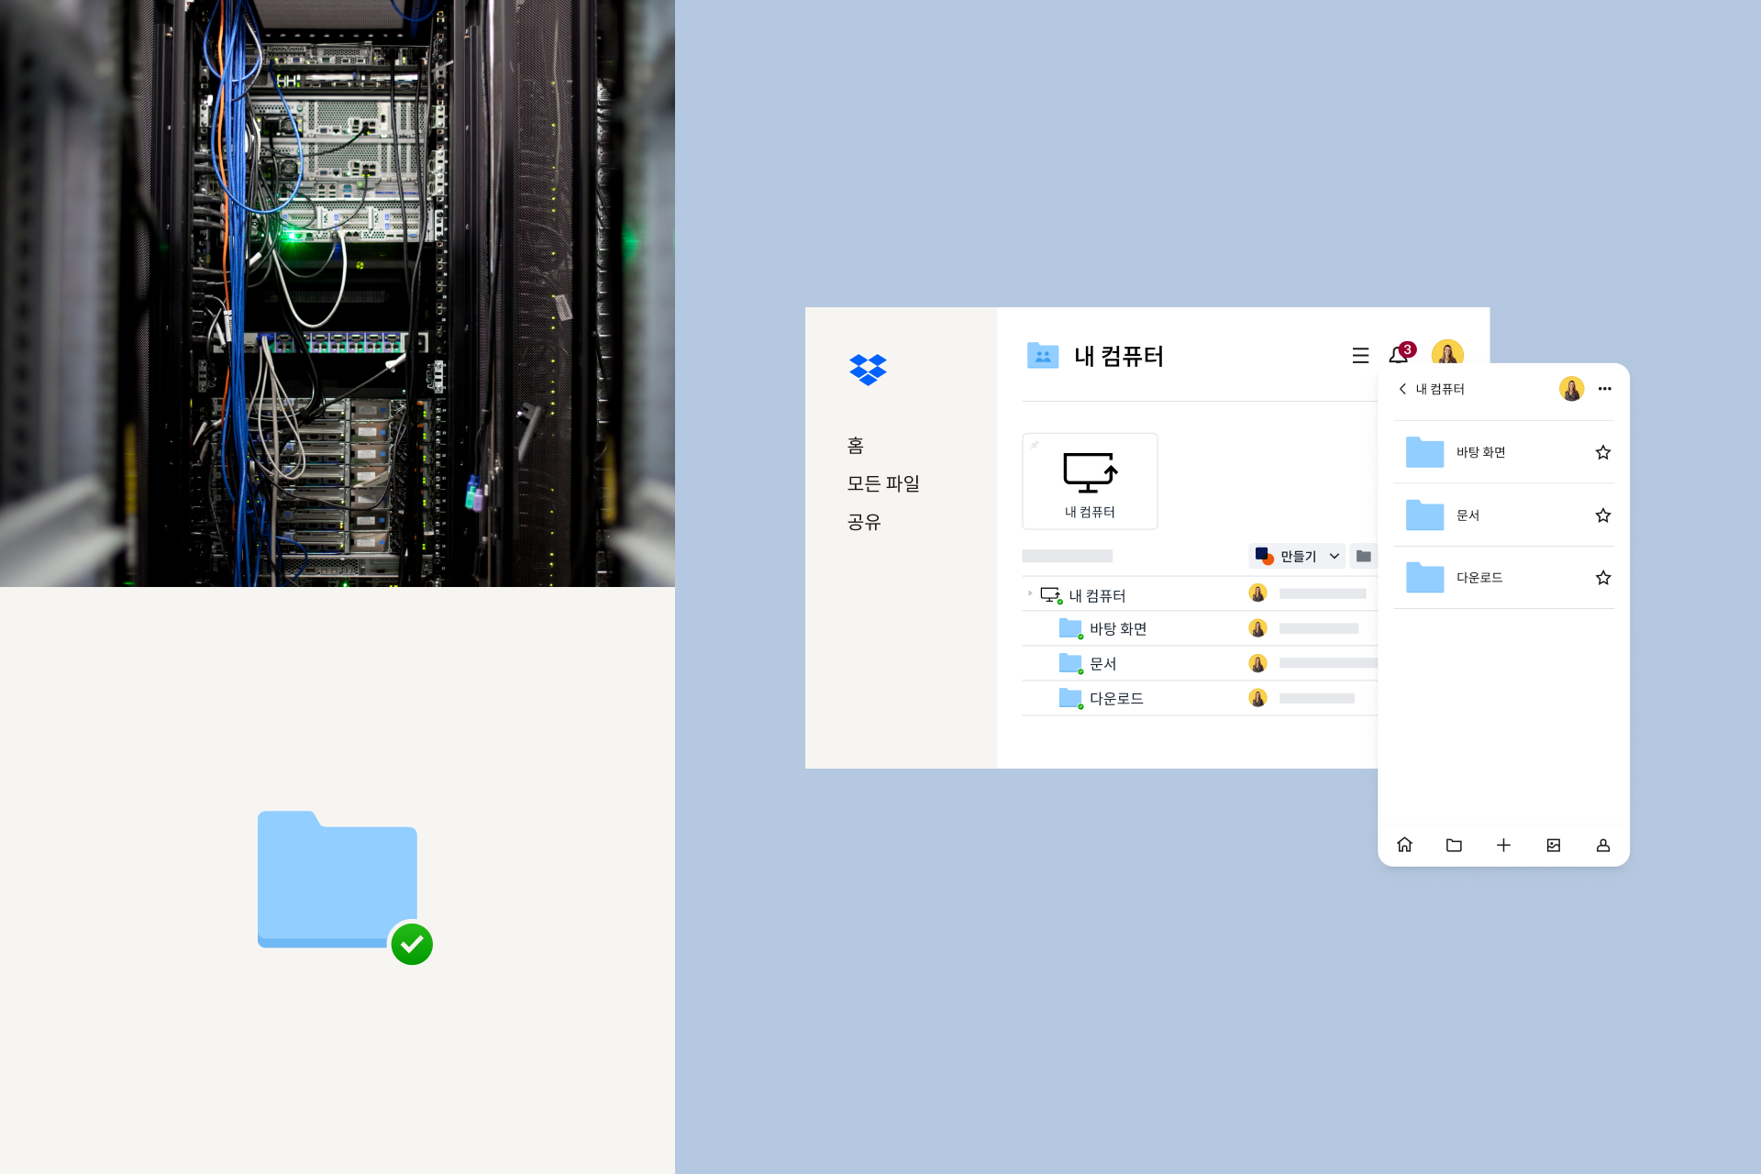Click the 홈 sidebar link
Image resolution: width=1761 pixels, height=1174 pixels.
[857, 446]
